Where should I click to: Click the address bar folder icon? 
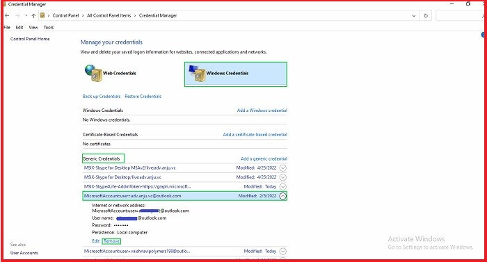coord(42,15)
